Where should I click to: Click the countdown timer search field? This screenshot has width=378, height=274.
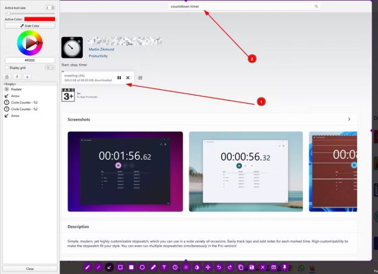coord(242,7)
